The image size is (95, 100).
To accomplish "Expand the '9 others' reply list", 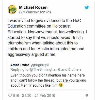I will 75,69.
